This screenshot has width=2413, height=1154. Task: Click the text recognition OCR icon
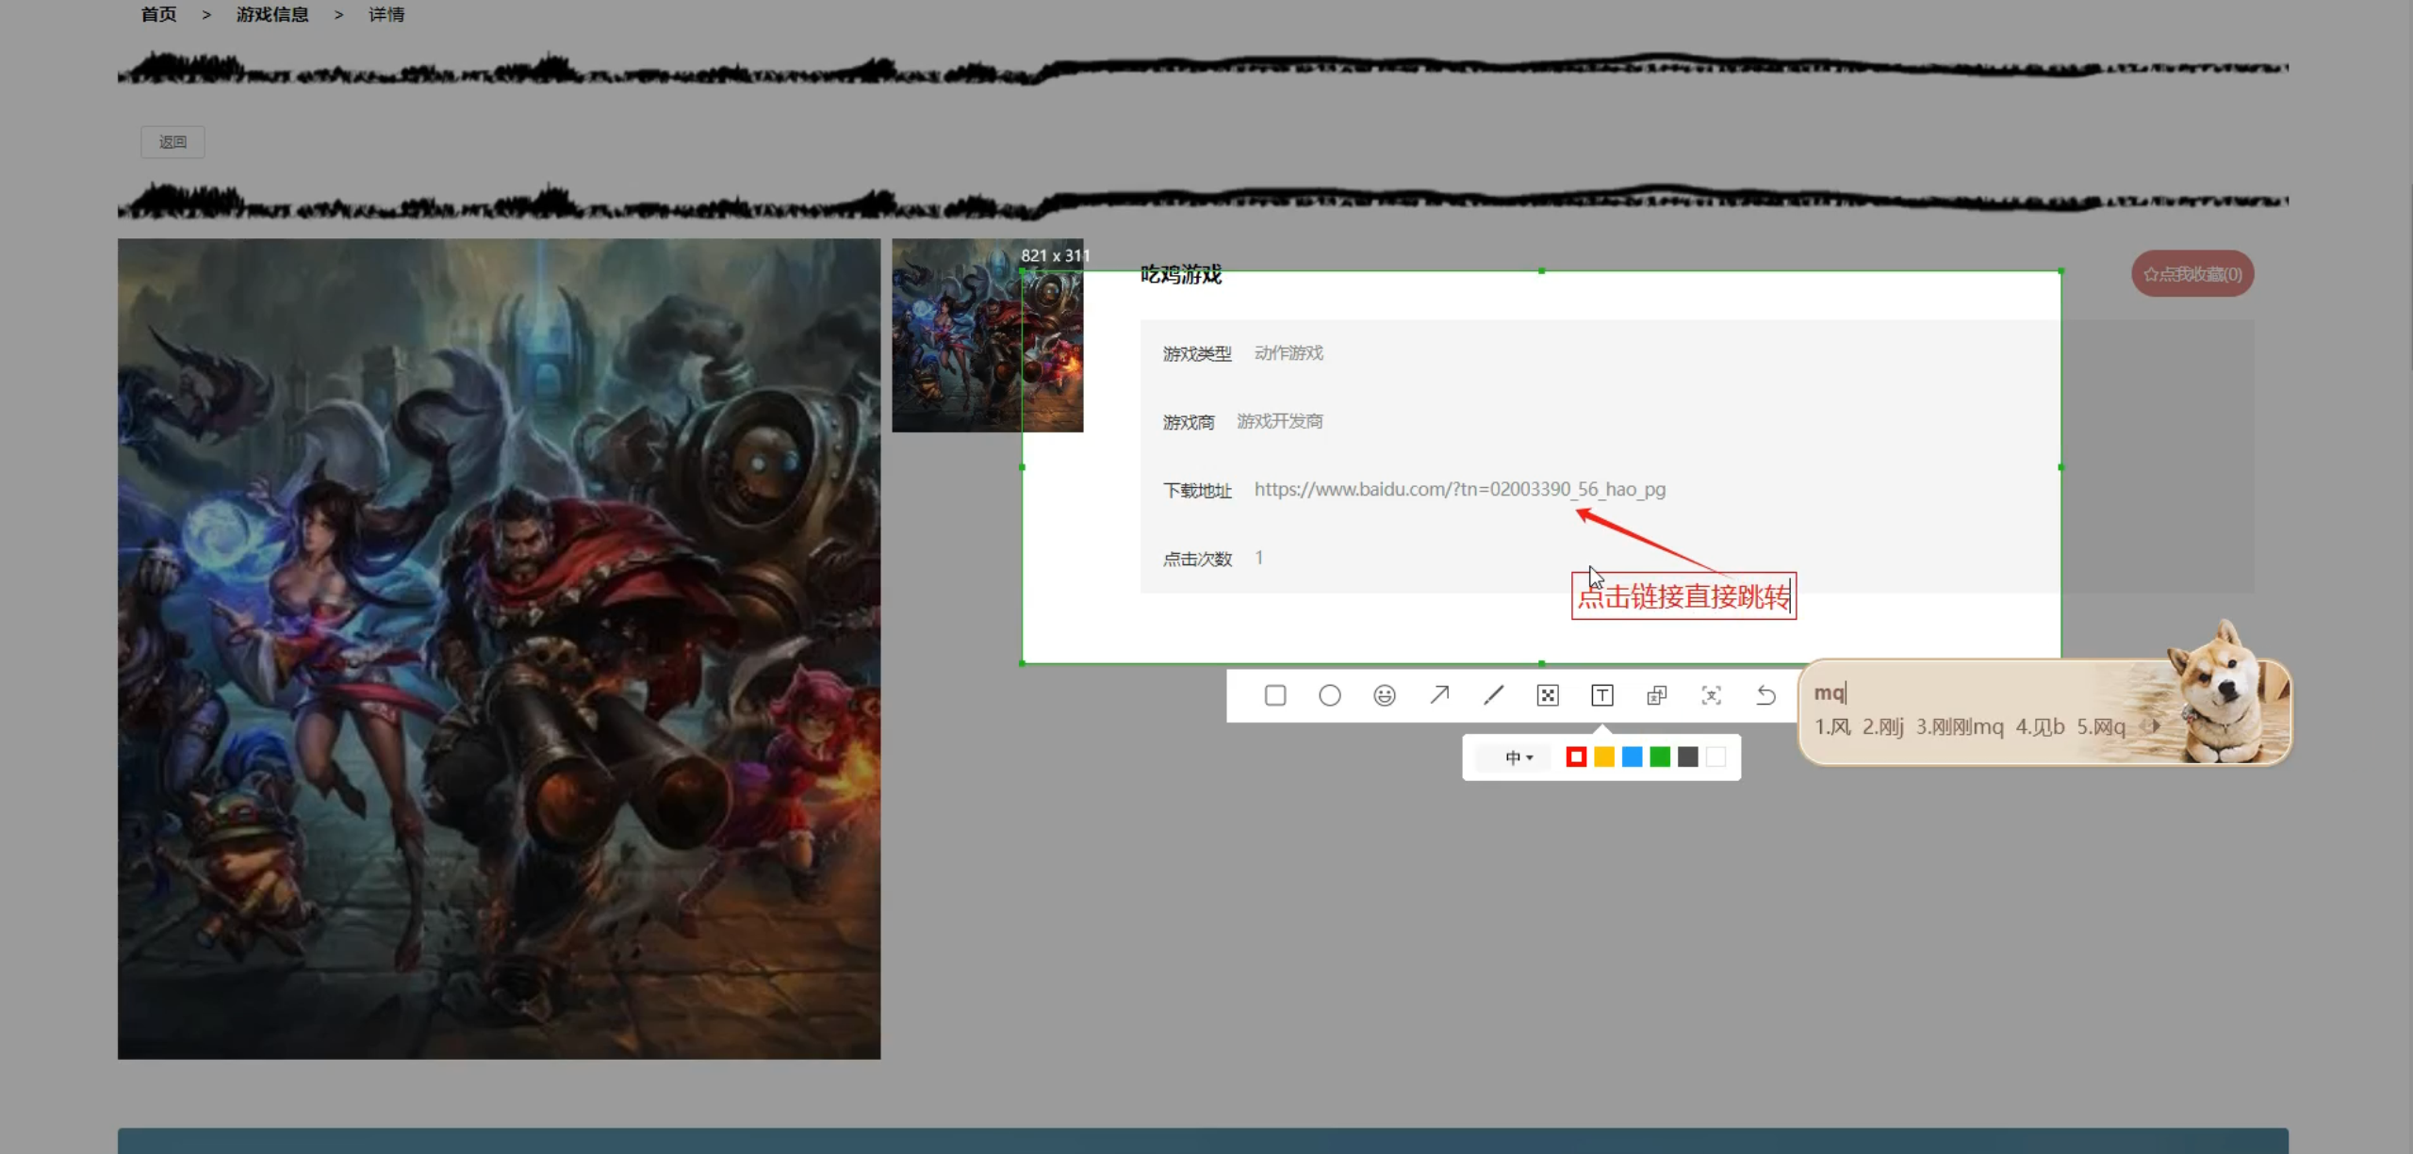[x=1711, y=695]
